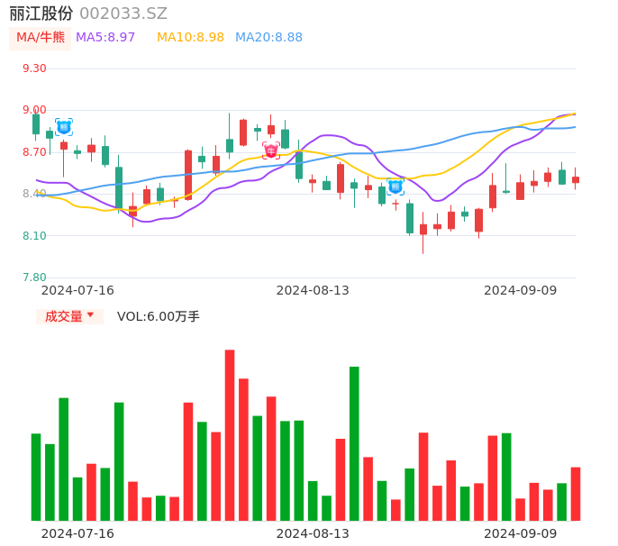Toggle the MA5:8.97 line legend

105,37
